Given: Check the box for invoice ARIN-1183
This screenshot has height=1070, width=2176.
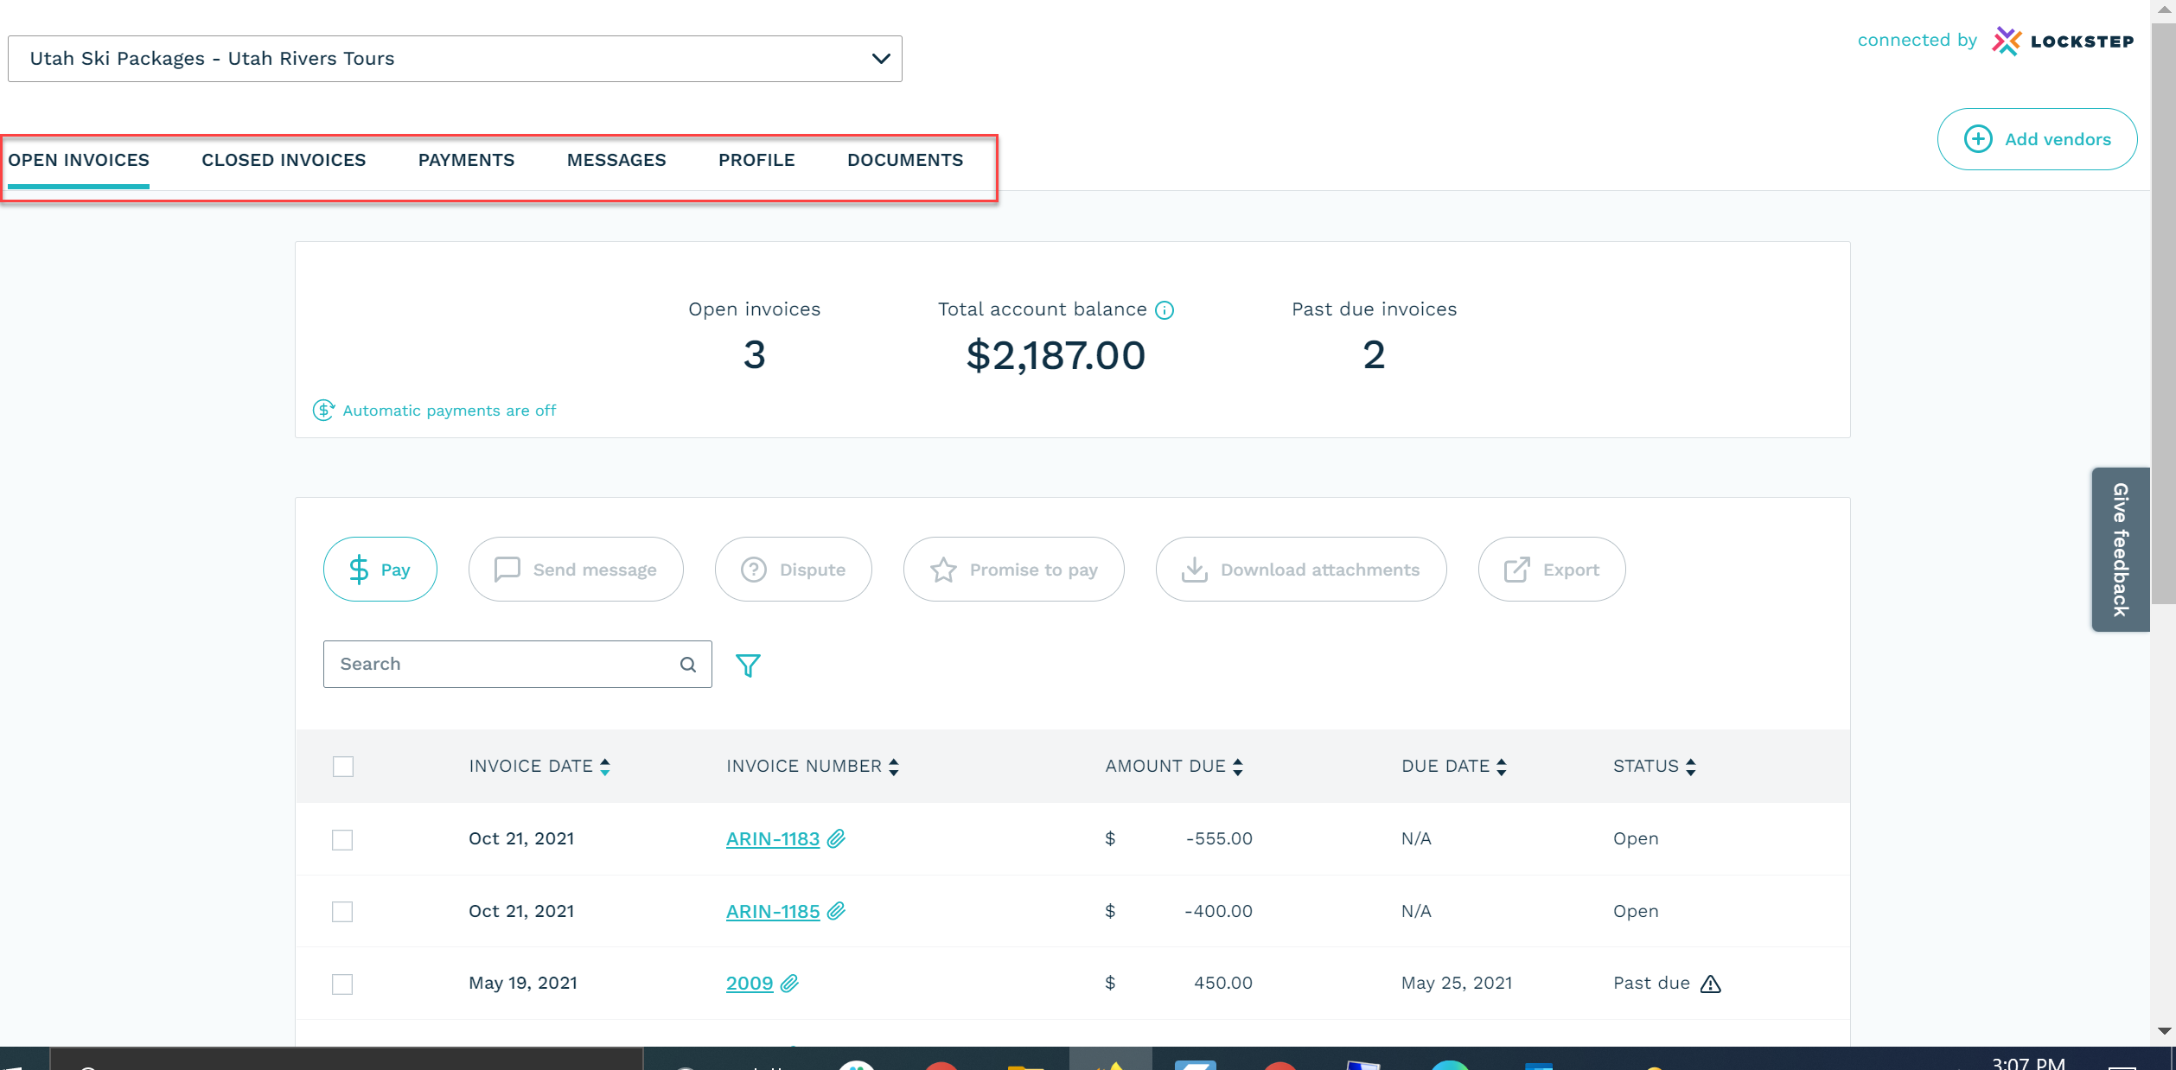Looking at the screenshot, I should 342,839.
